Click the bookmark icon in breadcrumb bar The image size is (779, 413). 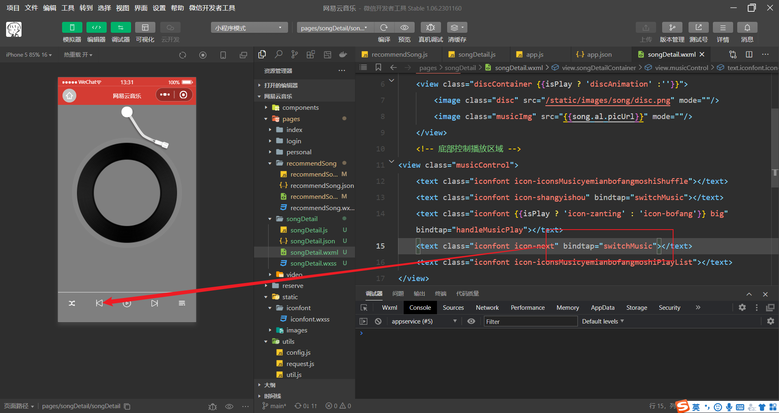coord(378,67)
